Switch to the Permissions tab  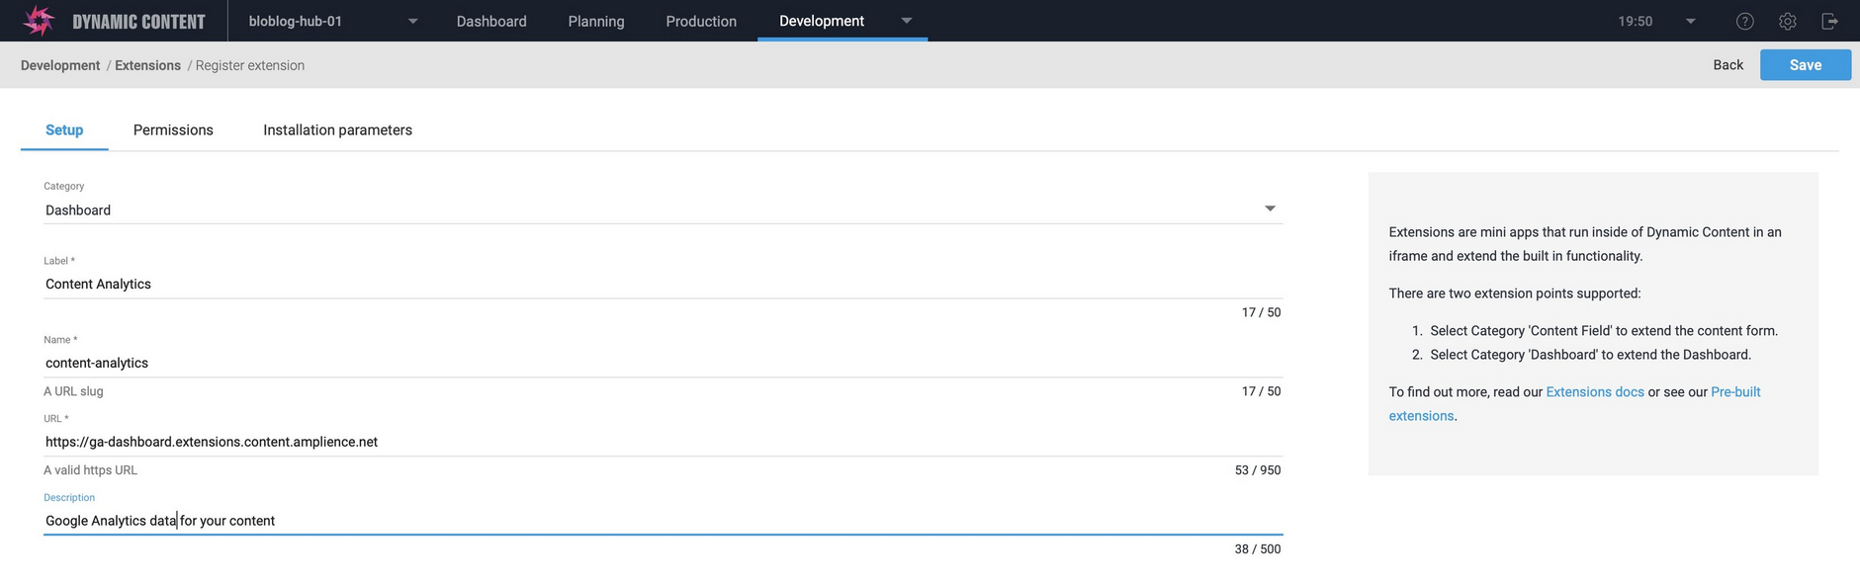pyautogui.click(x=173, y=129)
